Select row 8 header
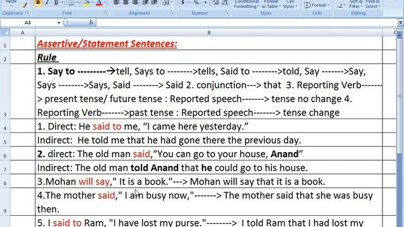Viewport: 404px width, 227px height. [5, 181]
